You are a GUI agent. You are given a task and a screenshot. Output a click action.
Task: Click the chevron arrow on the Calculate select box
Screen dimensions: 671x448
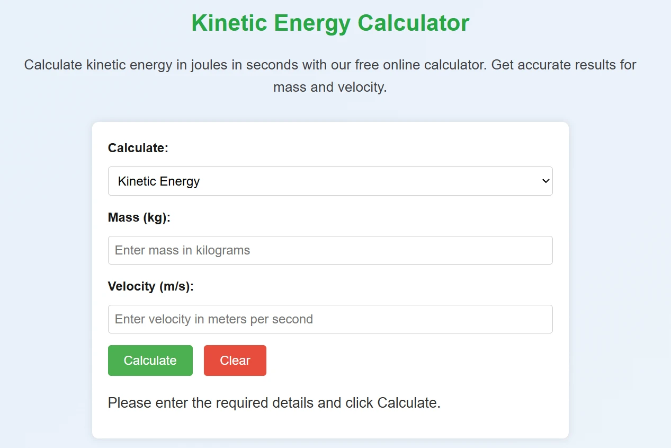point(546,181)
